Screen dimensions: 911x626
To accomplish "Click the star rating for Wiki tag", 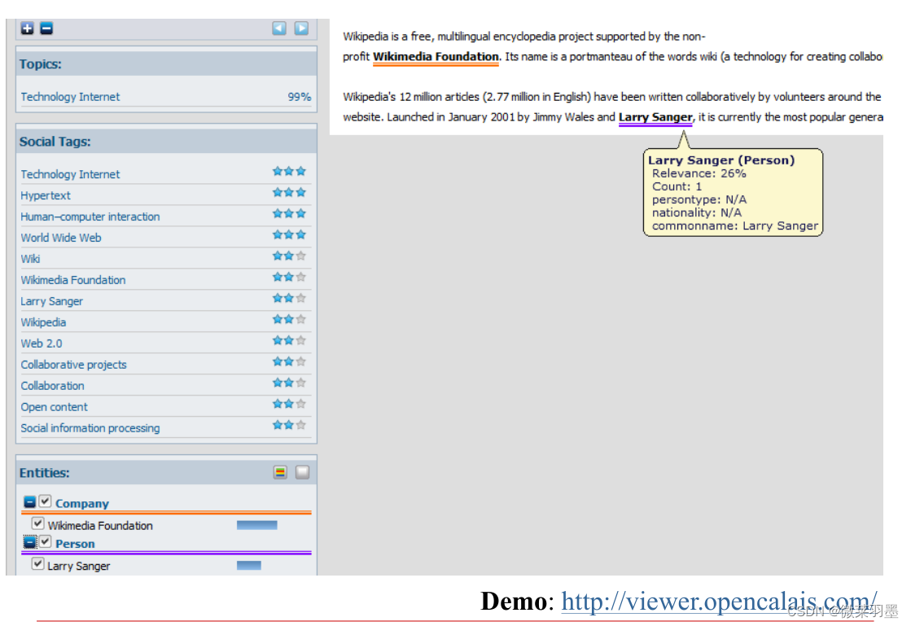I will tap(289, 256).
